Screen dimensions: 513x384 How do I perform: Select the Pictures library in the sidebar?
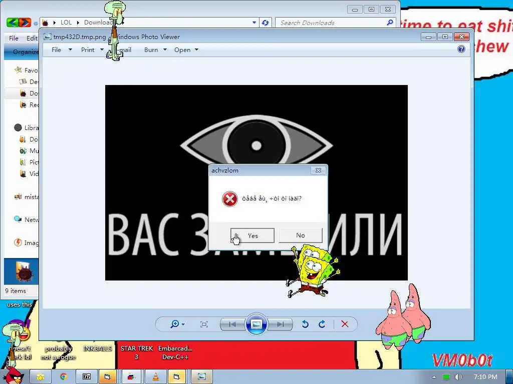pos(29,162)
